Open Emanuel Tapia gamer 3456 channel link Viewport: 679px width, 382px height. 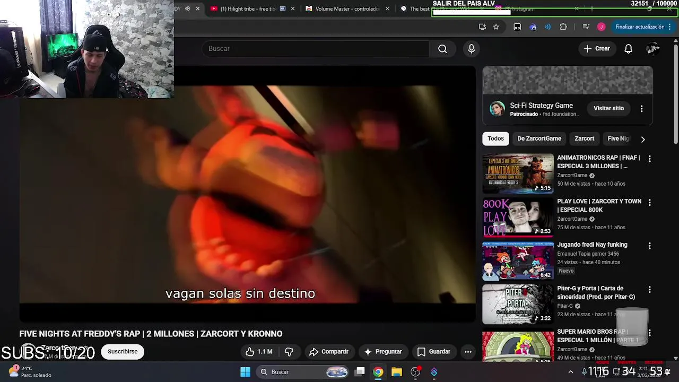[588, 254]
